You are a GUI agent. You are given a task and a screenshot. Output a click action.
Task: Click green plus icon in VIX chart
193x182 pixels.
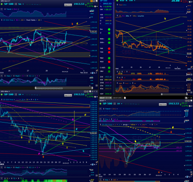117,1
